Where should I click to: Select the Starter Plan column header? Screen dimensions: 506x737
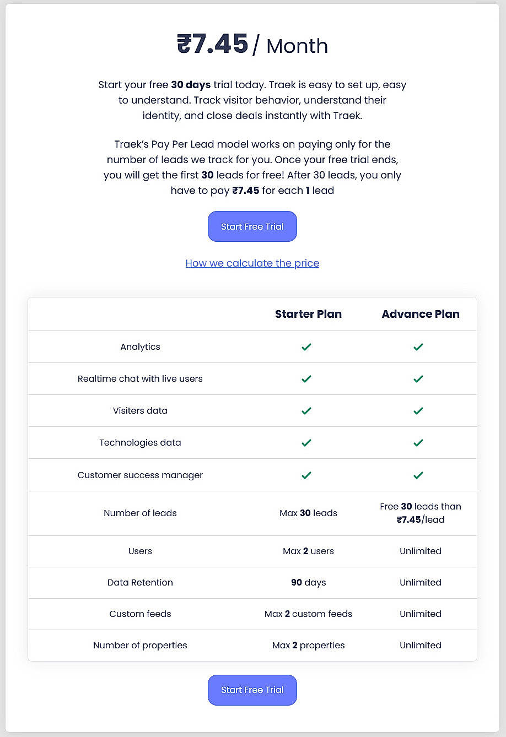click(308, 314)
